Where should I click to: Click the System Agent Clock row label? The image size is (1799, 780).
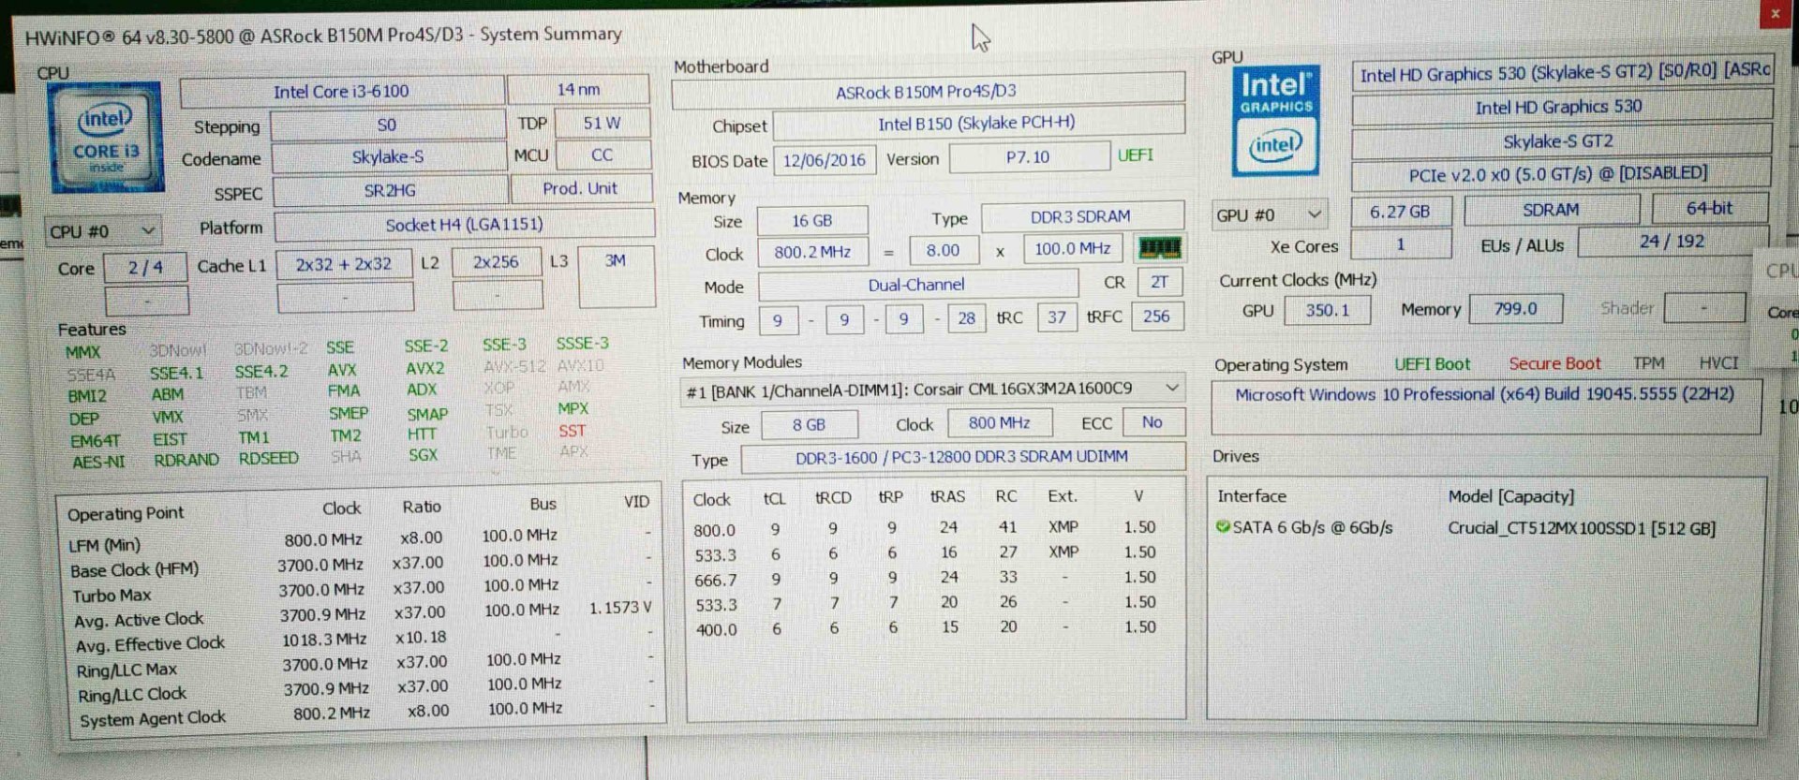(x=153, y=719)
